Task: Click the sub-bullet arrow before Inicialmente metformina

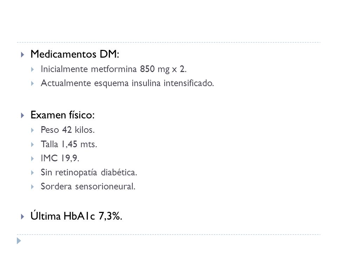Action: point(32,70)
